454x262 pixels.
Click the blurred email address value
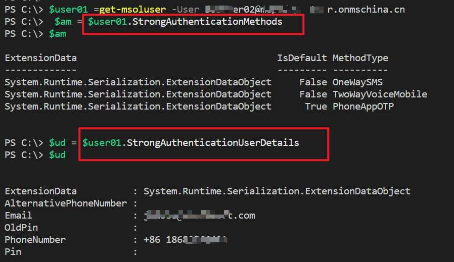(199, 216)
